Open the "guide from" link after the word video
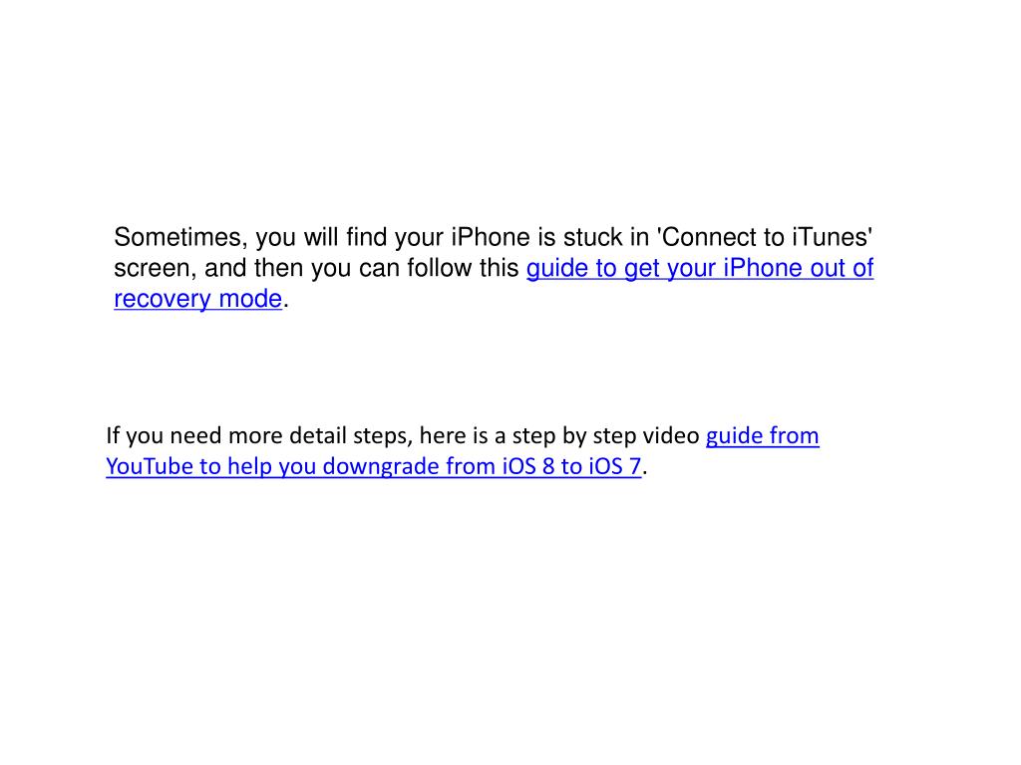 click(763, 436)
